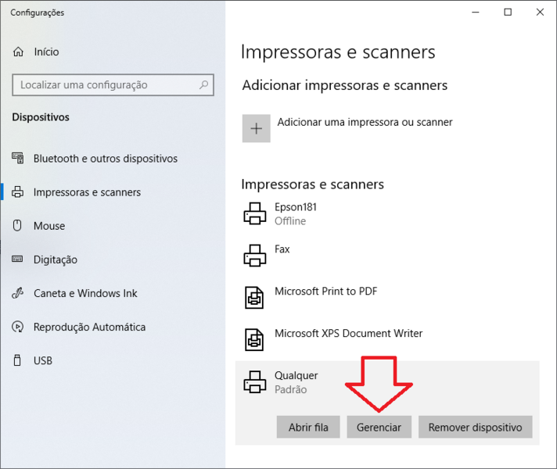The width and height of the screenshot is (557, 469).
Task: Click the Dispositivos section heading
Action: click(x=41, y=117)
